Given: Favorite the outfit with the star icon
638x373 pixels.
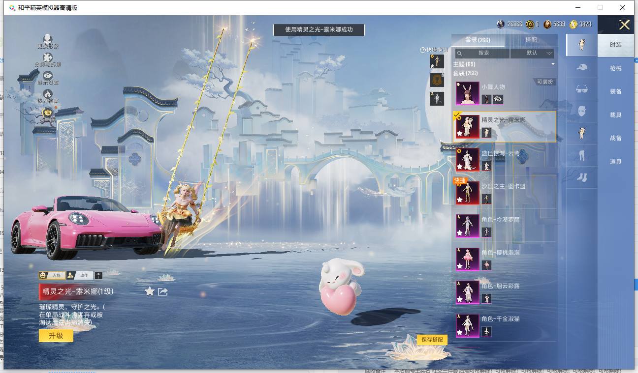Looking at the screenshot, I should [150, 291].
